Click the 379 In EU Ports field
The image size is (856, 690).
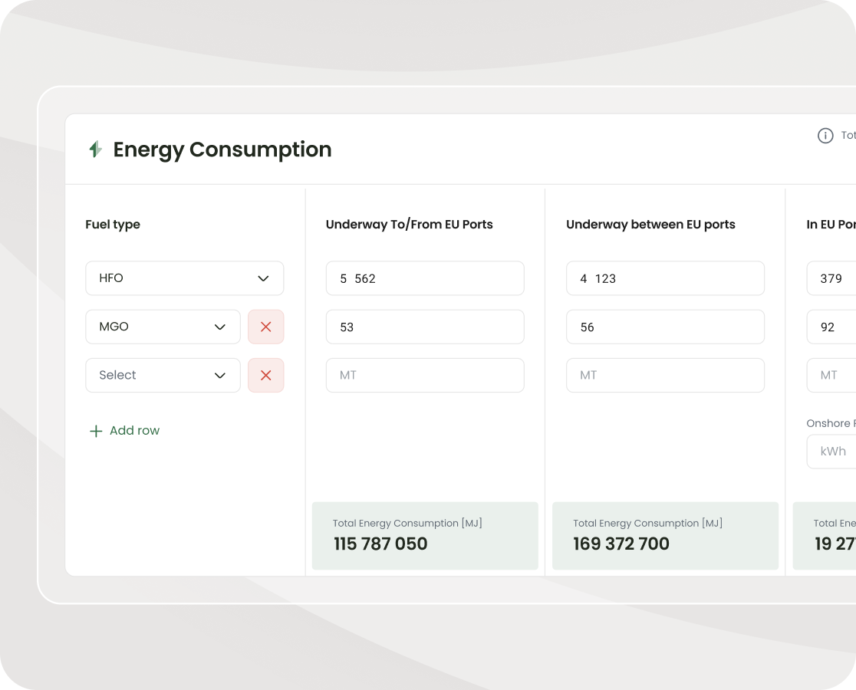[831, 278]
